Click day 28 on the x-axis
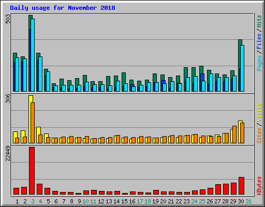The image size is (265, 207). 225,201
